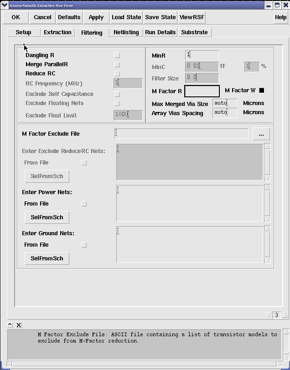Reset form with Defaults button

[69, 17]
